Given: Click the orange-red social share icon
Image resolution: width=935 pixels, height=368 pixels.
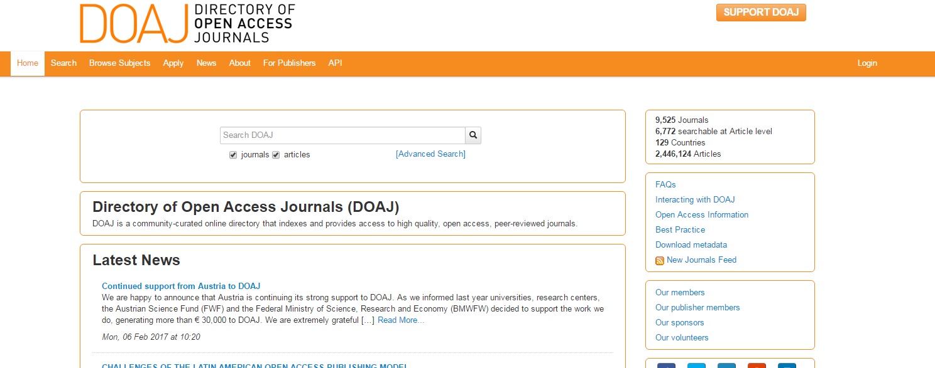Looking at the screenshot, I should [757, 365].
